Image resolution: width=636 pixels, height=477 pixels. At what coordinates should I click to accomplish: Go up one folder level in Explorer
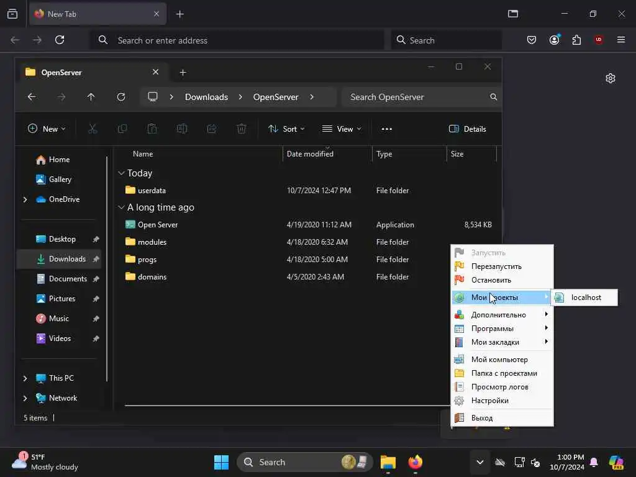pos(91,97)
